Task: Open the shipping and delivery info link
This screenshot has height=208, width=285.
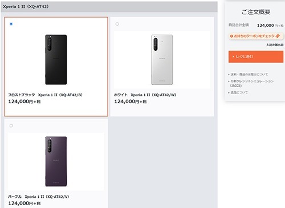Action: (x=249, y=75)
